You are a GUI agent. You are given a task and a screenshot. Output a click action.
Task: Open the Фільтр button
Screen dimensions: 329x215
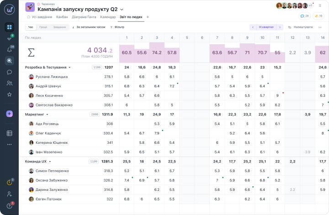(117, 27)
